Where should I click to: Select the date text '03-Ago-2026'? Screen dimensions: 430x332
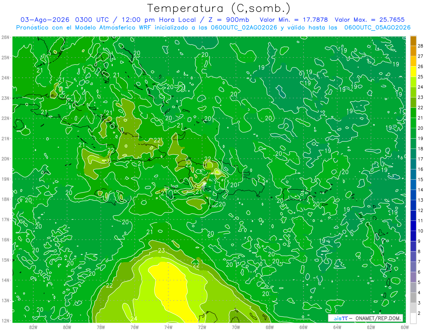pos(45,20)
